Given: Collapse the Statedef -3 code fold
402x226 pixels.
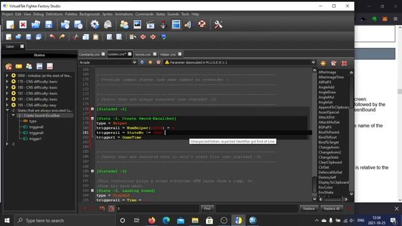Looking at the screenshot, I should [x=92, y=171].
